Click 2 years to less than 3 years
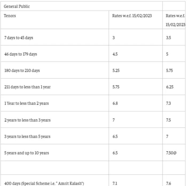This screenshot has width=187, height=186. pyautogui.click(x=27, y=120)
